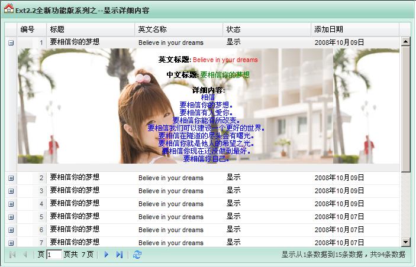Viewport: 416px width, 267px height.
Task: Go to previous page of grid
Action: [25, 255]
